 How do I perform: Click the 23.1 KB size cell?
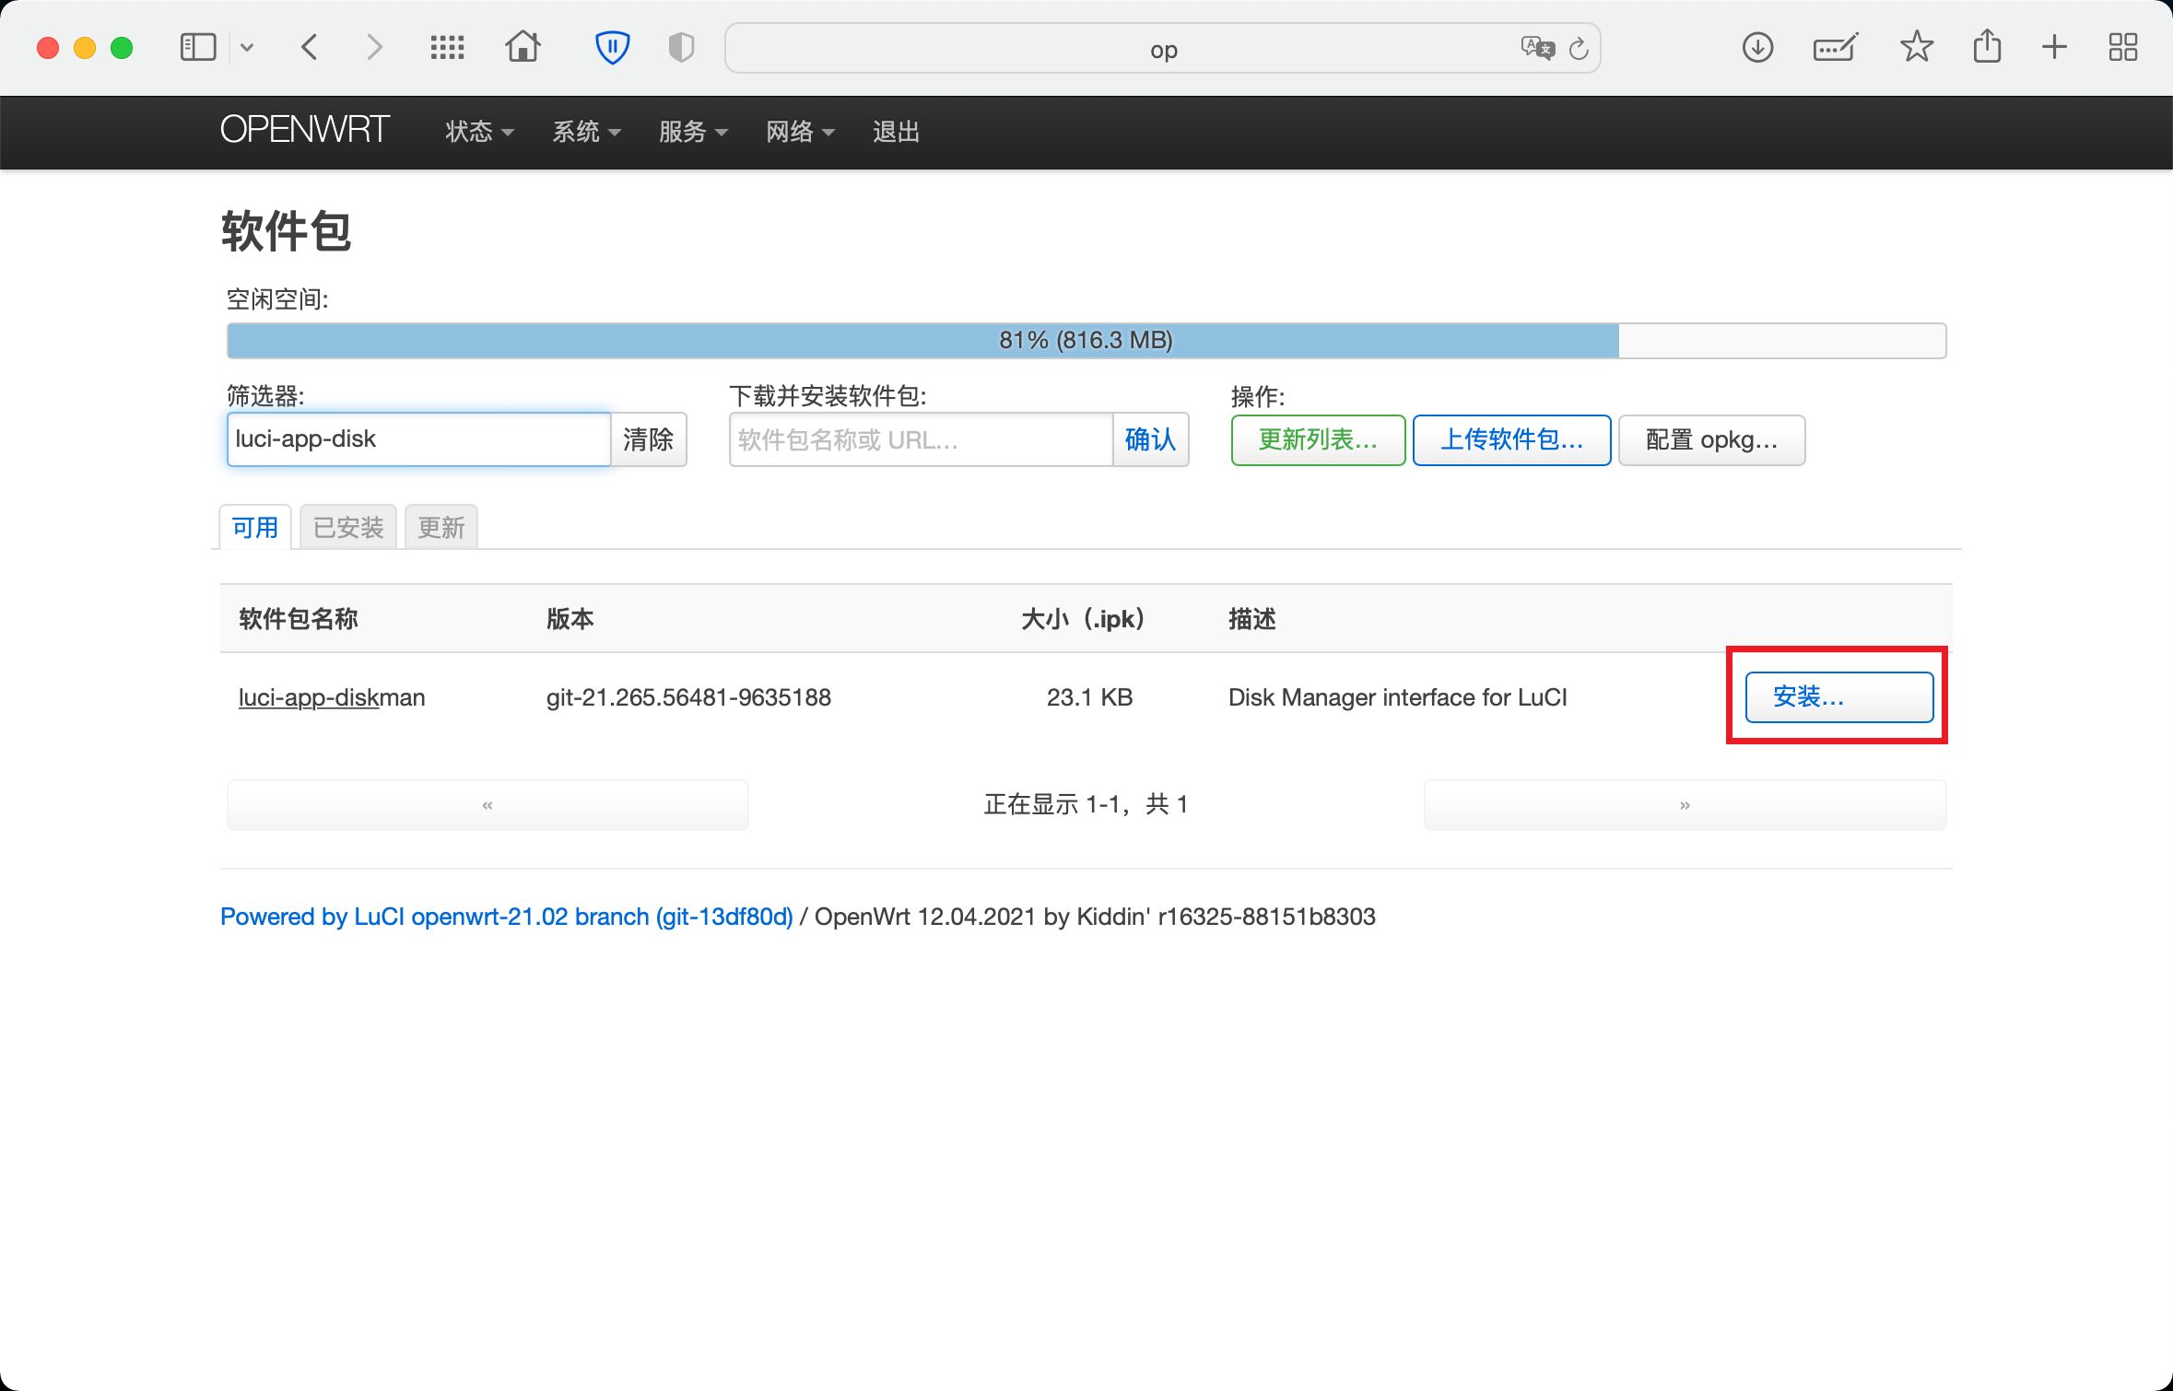point(1089,697)
